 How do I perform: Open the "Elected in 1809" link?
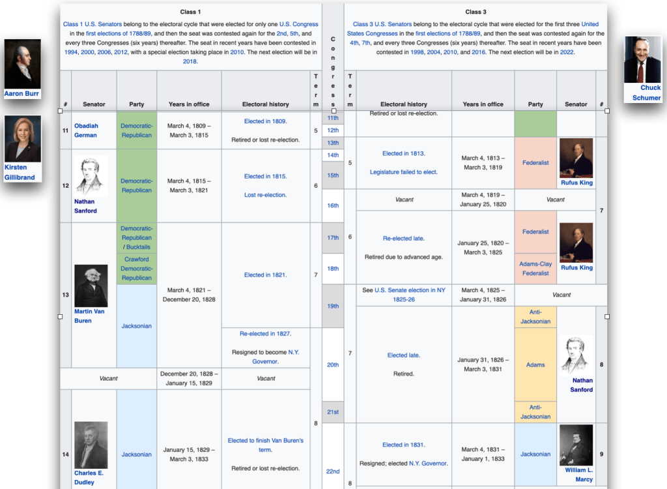(265, 121)
